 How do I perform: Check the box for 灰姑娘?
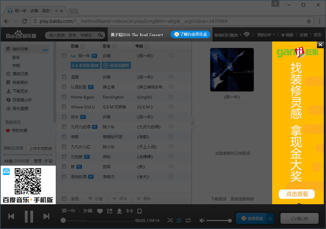[64, 156]
